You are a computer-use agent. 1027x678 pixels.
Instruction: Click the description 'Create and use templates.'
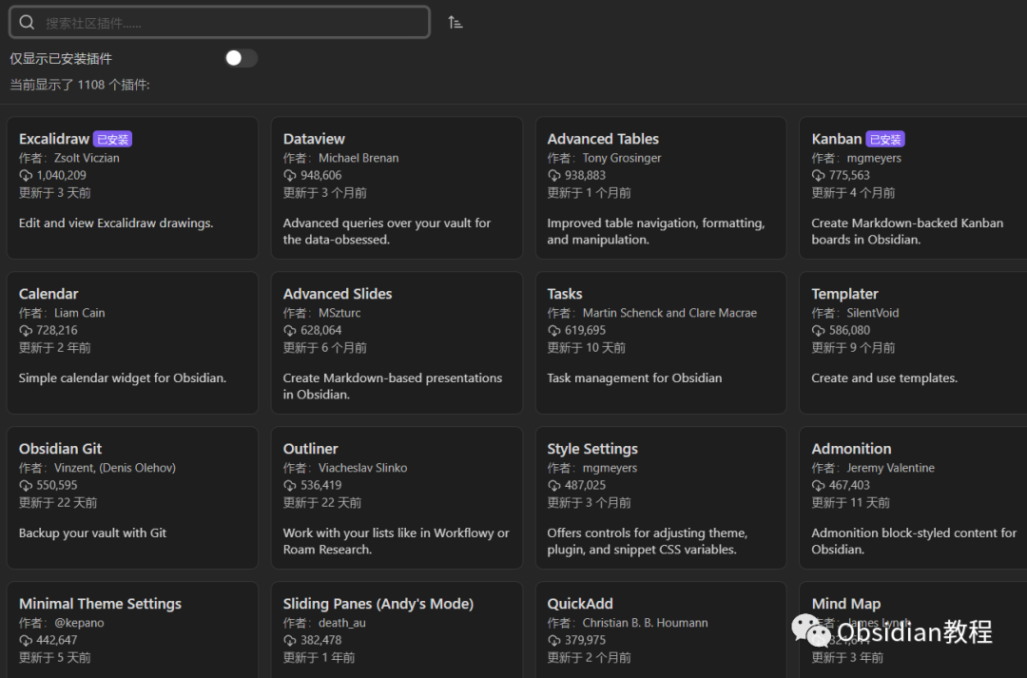point(883,378)
